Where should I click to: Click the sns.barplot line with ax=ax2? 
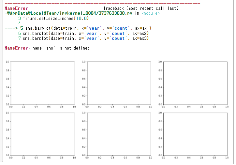(x=86, y=33)
